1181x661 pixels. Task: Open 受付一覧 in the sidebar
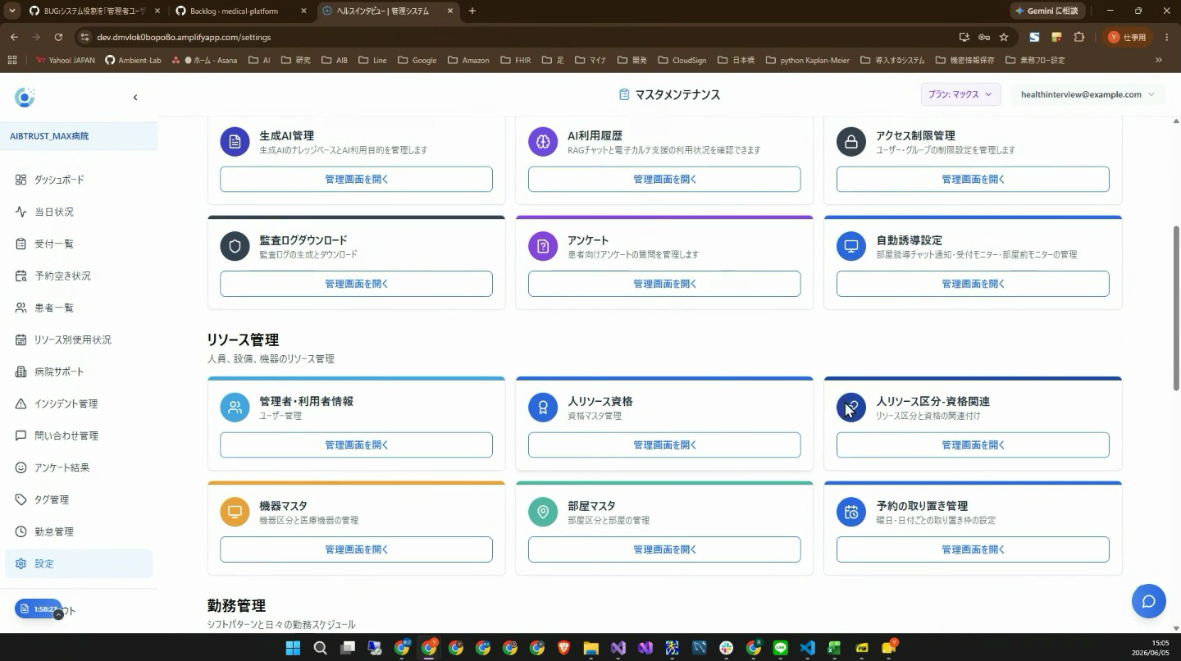tap(79, 244)
